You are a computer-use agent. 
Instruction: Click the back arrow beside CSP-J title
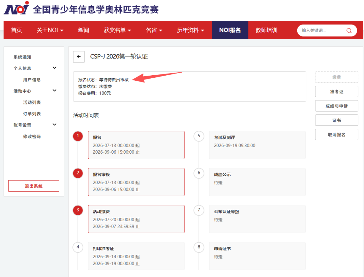(79, 57)
